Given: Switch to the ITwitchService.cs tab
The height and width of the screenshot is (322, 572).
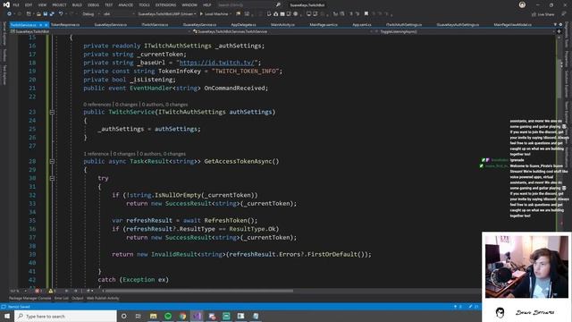Looking at the screenshot, I should tap(155, 25).
